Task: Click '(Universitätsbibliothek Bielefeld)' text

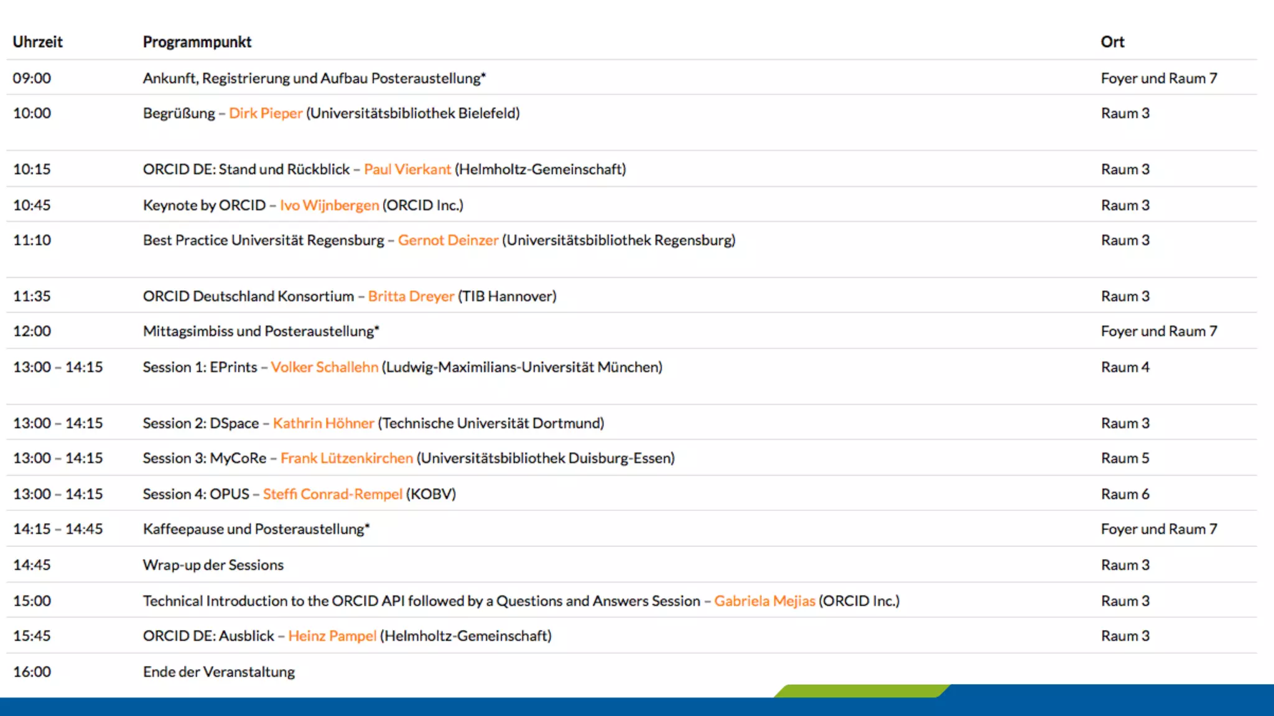Action: [413, 113]
